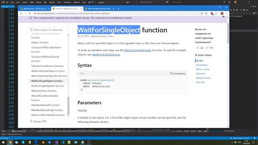Switch to Team Explorer tab
This screenshot has width=258, height=145.
coord(229,131)
